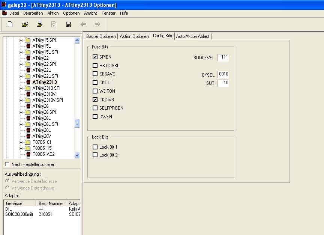Toggle the CKOUT checkbox
324x235 pixels.
click(x=95, y=82)
